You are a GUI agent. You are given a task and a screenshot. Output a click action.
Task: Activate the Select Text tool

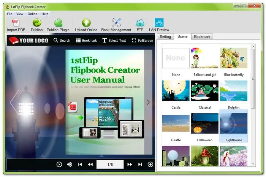pos(114,41)
